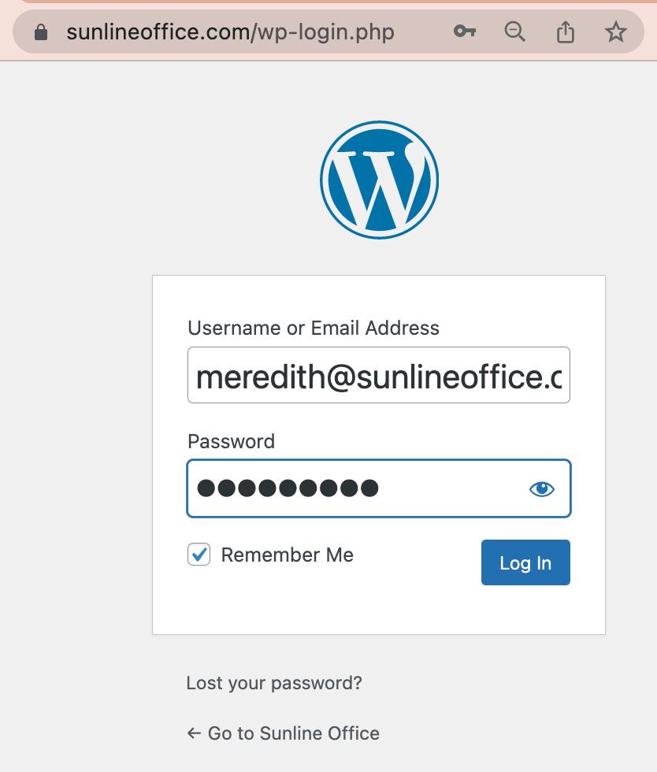The width and height of the screenshot is (657, 772).
Task: Click the Username or Email Address label
Action: [x=314, y=328]
